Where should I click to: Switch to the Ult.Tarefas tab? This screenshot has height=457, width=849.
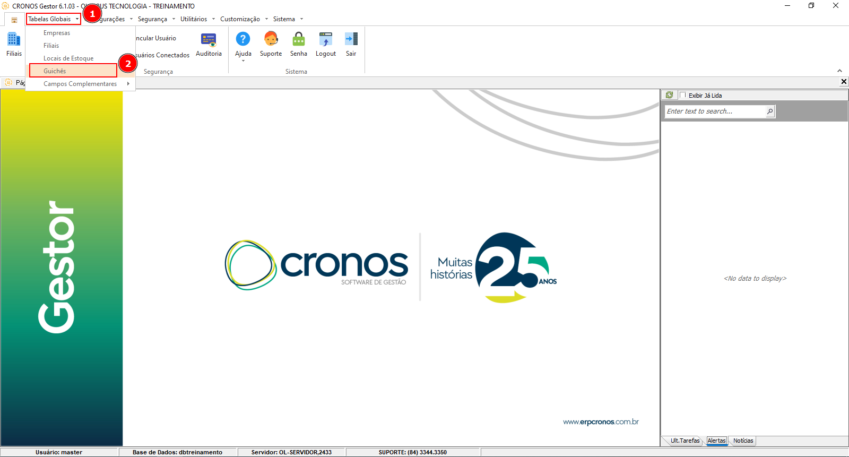[685, 441]
